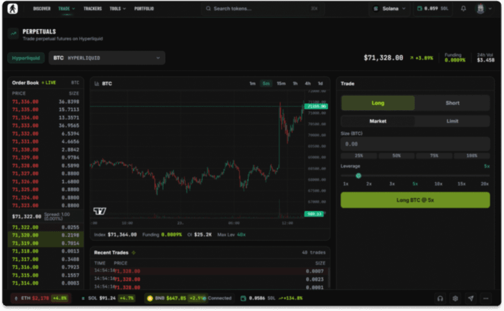This screenshot has width=504, height=311.
Task: Click the headphones support icon
Action: (440, 298)
